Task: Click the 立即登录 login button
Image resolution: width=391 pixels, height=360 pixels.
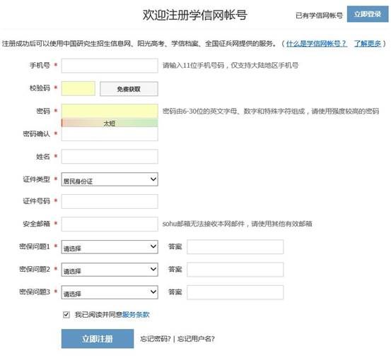Action: [368, 14]
